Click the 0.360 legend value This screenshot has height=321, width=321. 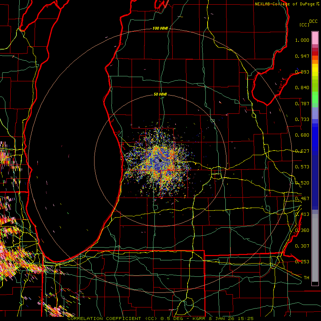[x=302, y=230]
